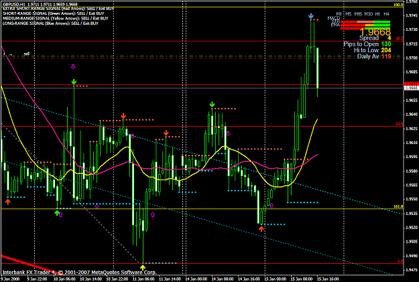Viewport: 419px width, 282px height.
Task: Click the orange up arrow below 15 Jan 00:00 low
Action: click(261, 228)
